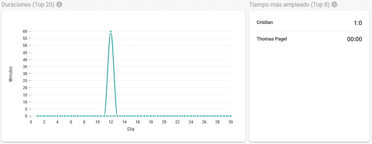Click the data point at day 24
This screenshot has height=144, width=372.
[191, 116]
